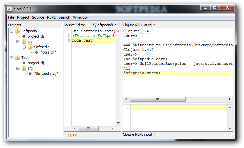Open the Search menu

point(64,17)
